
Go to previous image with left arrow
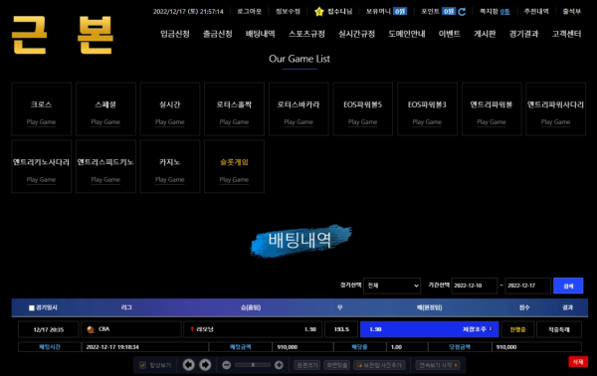coord(188,365)
